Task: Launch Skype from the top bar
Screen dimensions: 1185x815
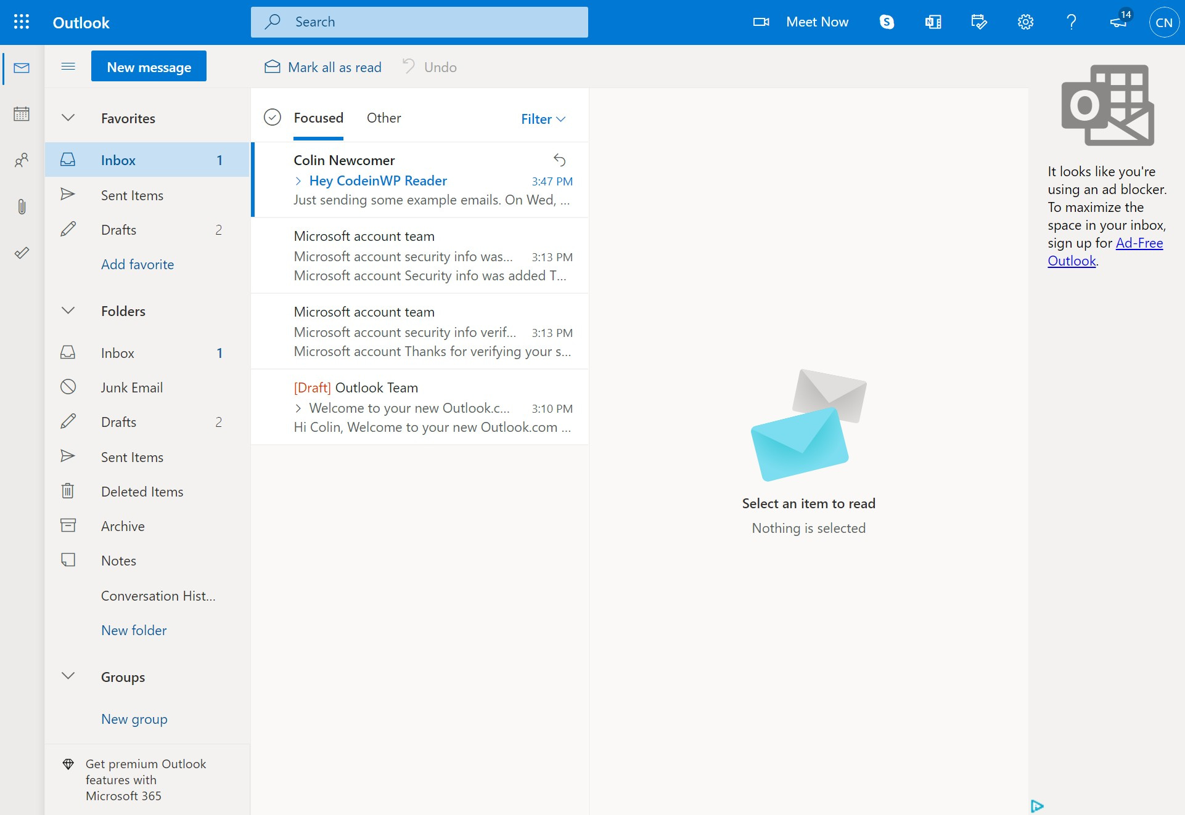Action: [886, 22]
